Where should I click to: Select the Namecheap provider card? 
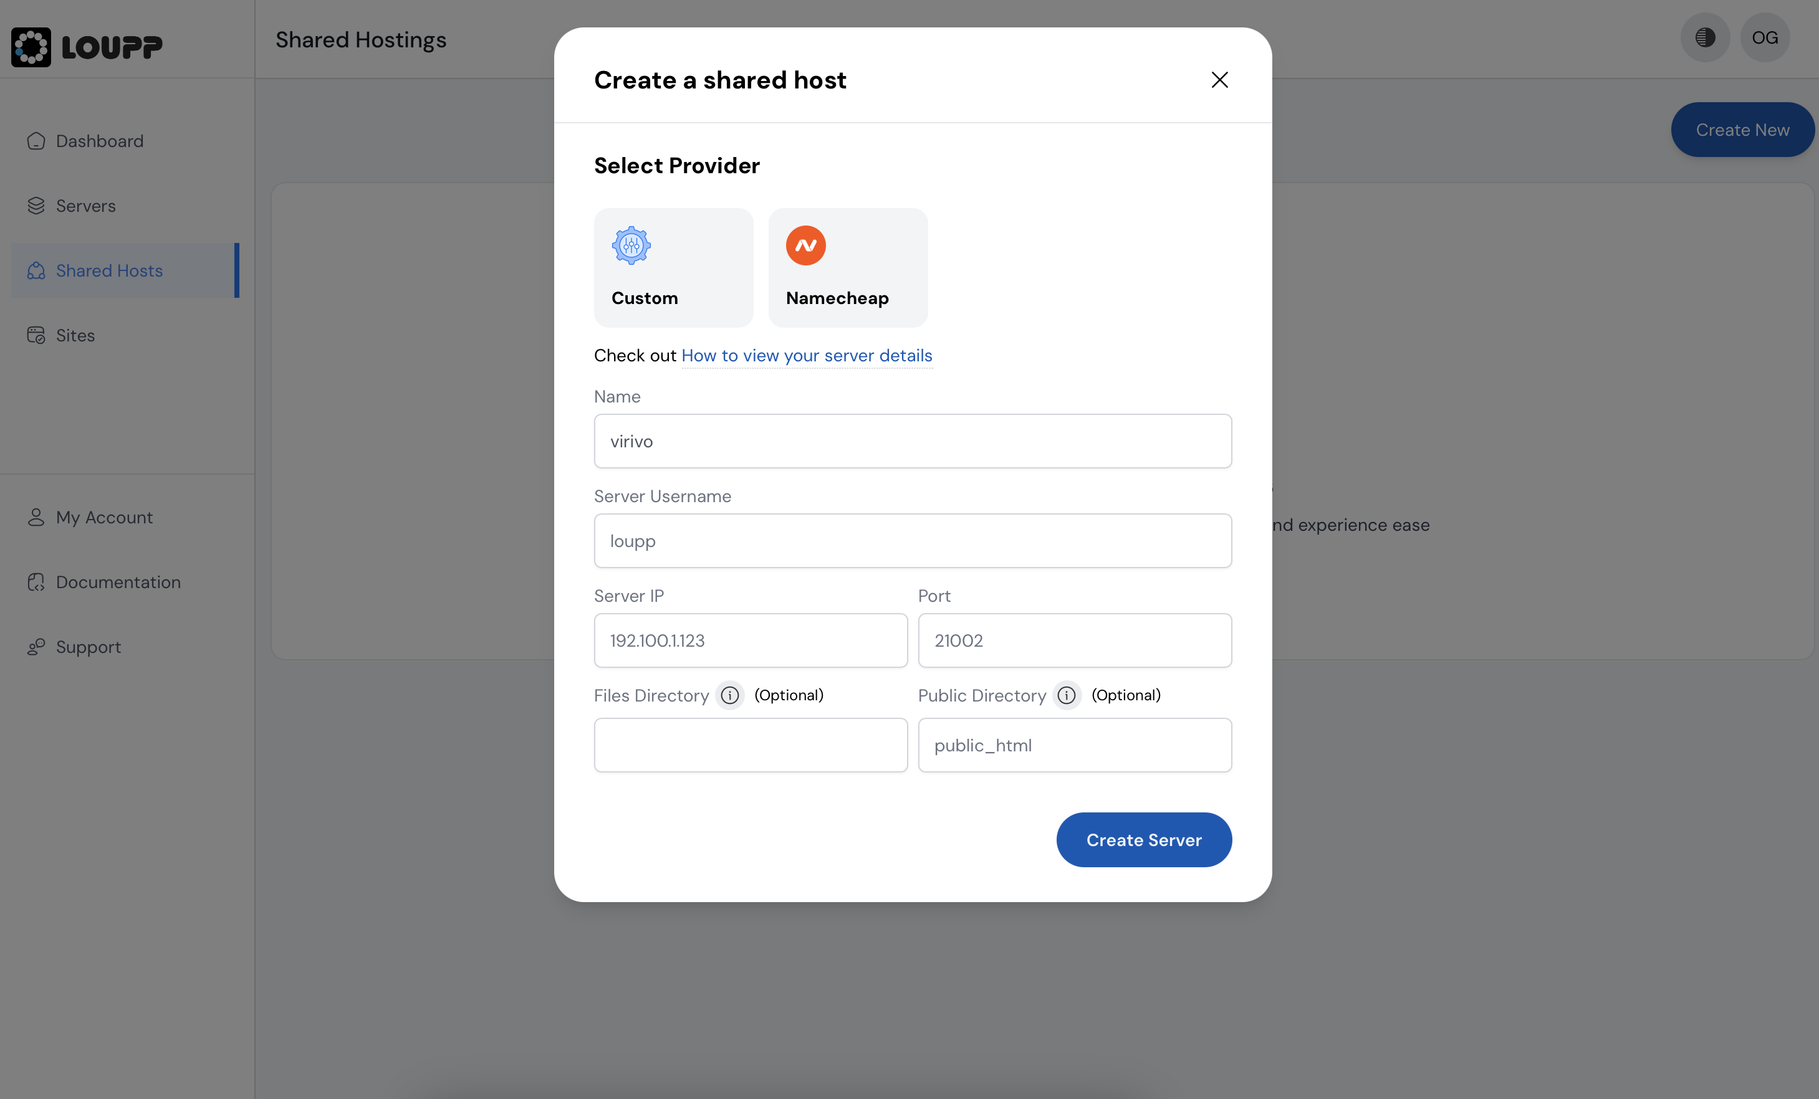[x=848, y=268]
